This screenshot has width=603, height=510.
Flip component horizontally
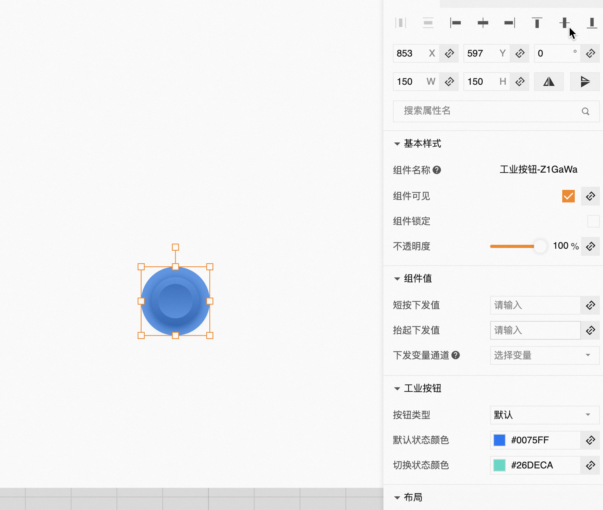click(549, 82)
